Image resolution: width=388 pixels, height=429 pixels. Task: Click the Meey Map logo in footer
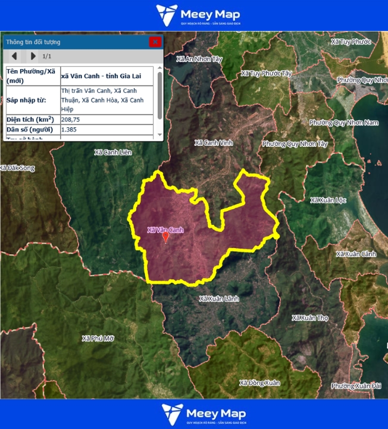204,414
